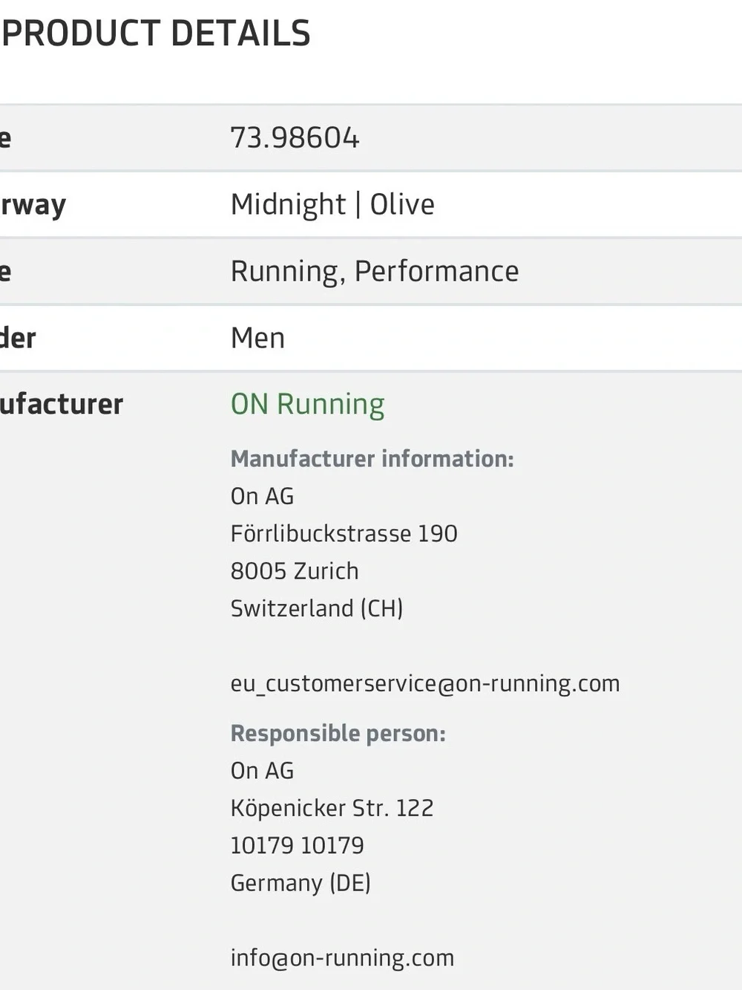
Task: Select the Men gender value
Action: [257, 338]
